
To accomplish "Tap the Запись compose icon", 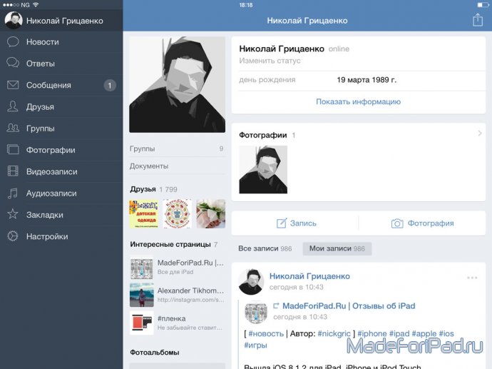I will [282, 223].
